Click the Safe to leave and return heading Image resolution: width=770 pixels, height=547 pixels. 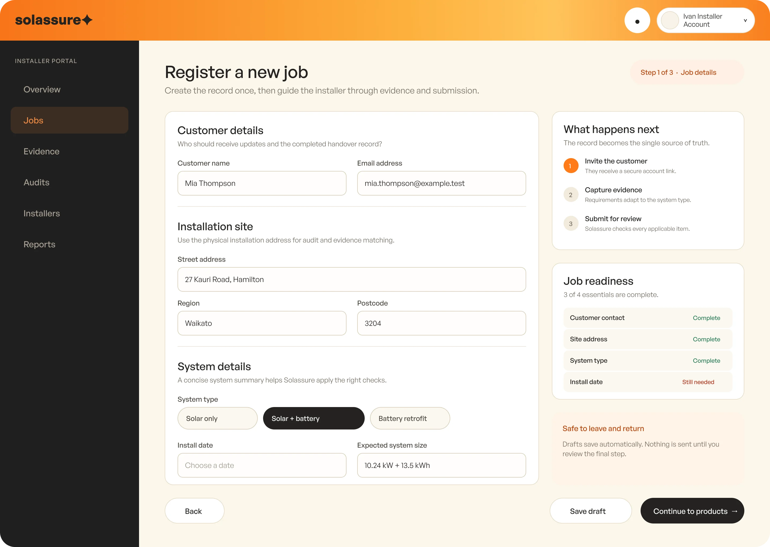603,428
